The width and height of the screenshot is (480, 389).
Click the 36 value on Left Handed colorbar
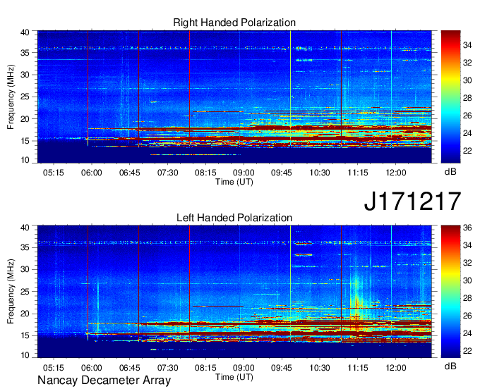click(x=467, y=228)
